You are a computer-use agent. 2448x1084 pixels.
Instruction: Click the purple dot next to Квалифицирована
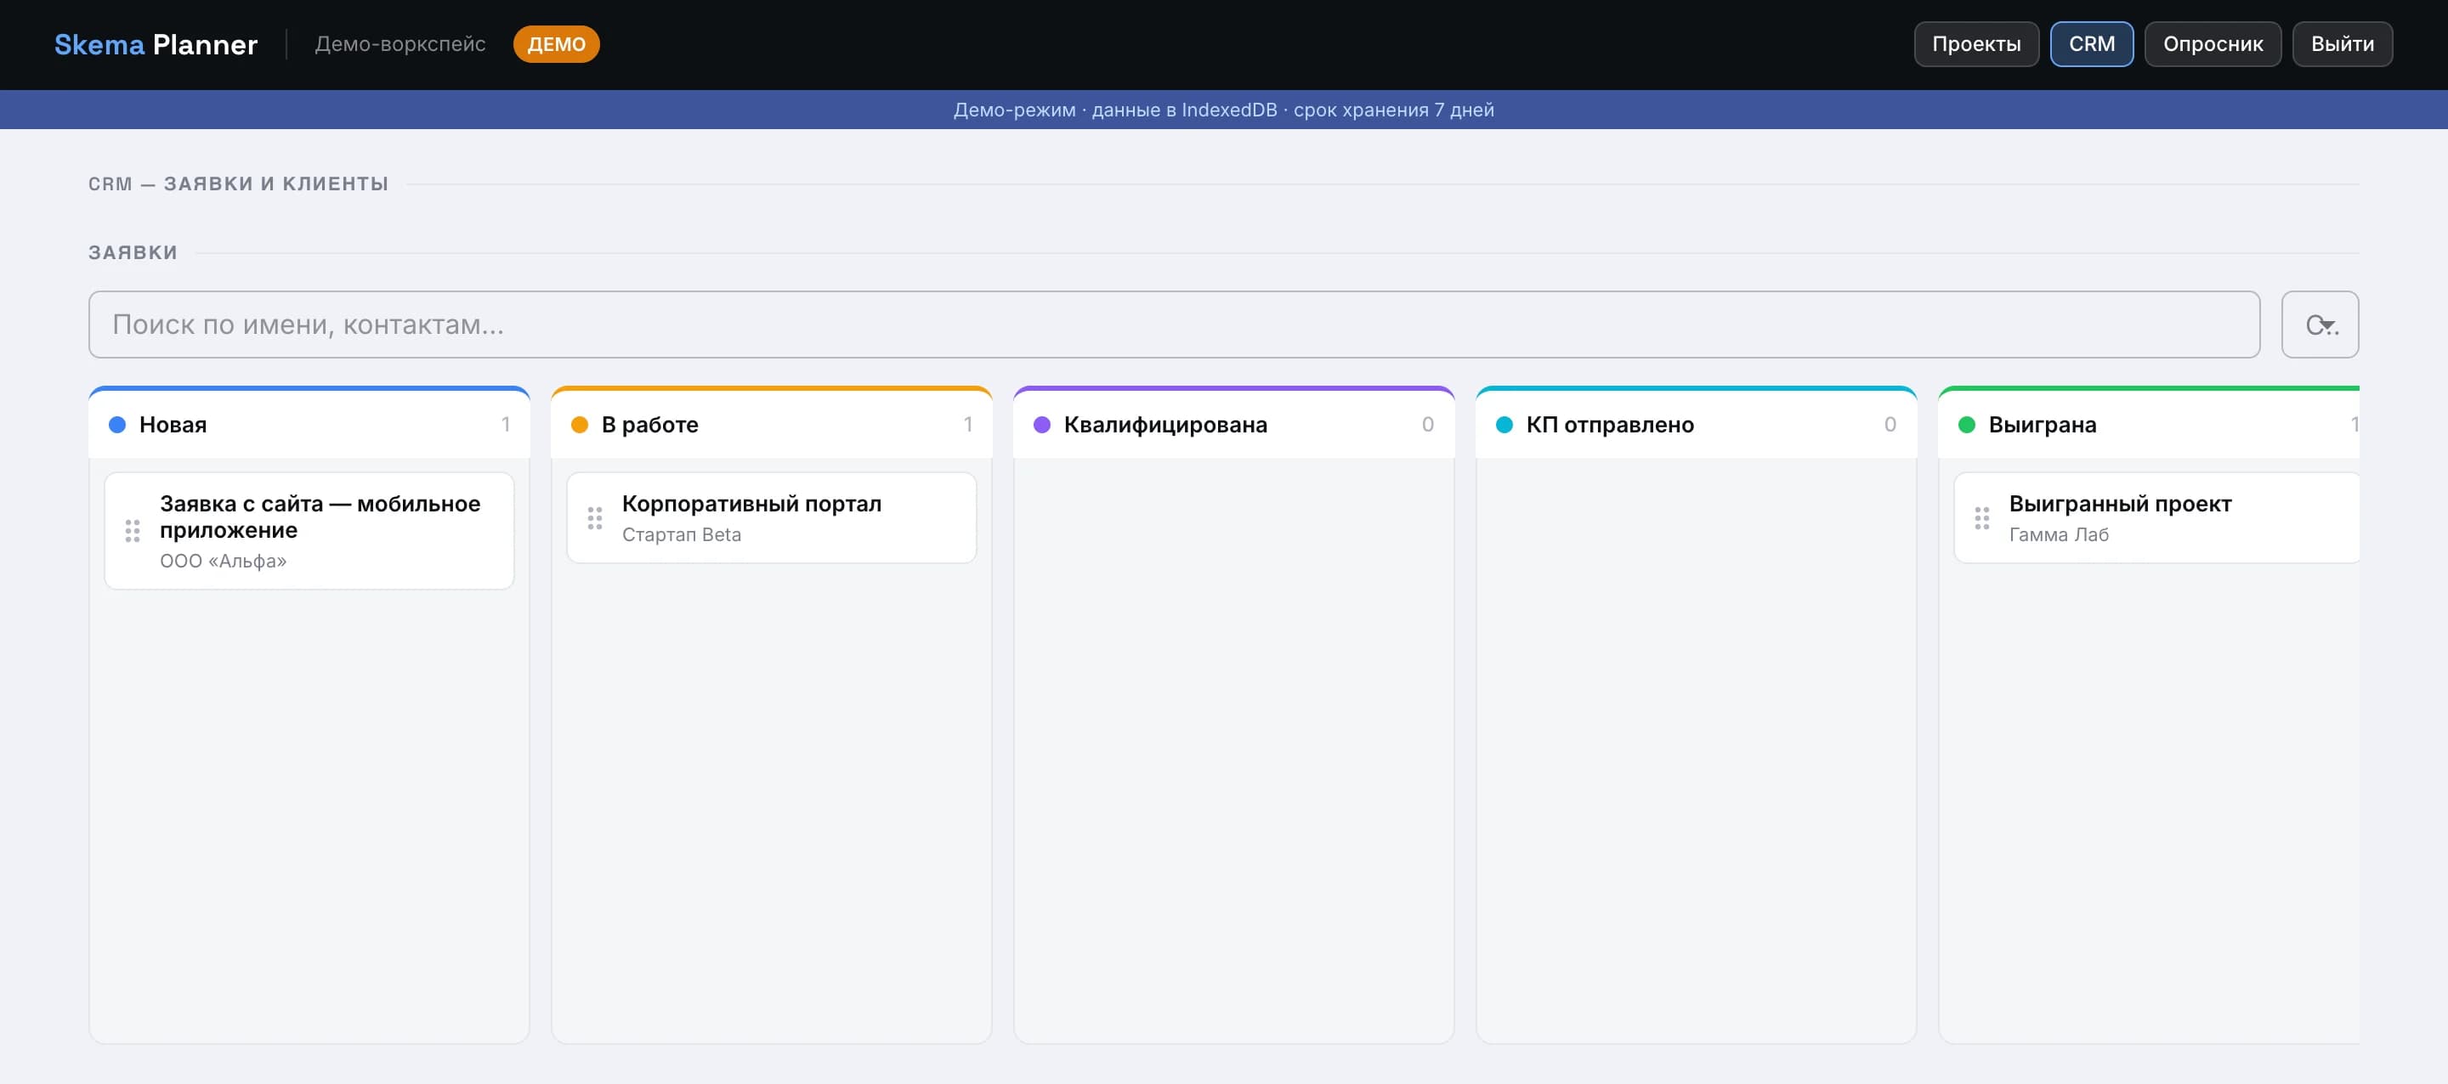1042,425
